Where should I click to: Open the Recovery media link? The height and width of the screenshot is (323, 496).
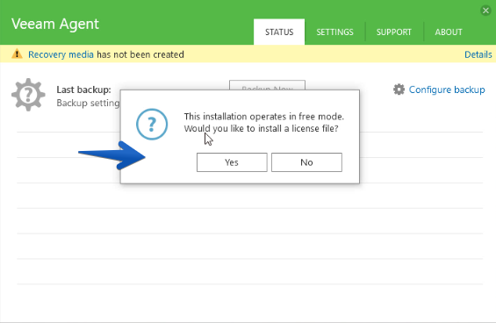coord(61,54)
